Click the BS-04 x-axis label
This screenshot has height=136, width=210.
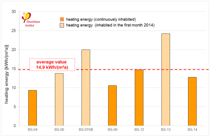[x=32, y=130]
